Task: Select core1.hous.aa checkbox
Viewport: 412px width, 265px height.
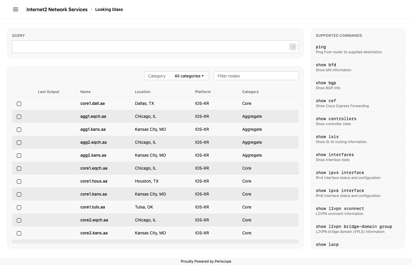Action: (x=19, y=181)
